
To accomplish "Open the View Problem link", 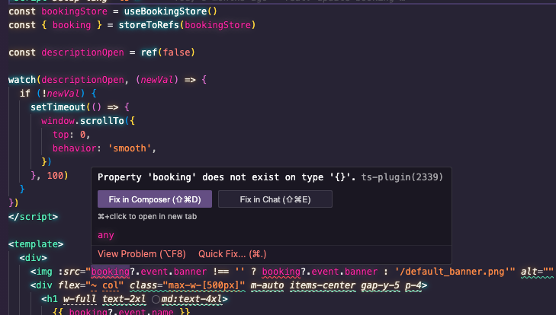I will coord(142,254).
